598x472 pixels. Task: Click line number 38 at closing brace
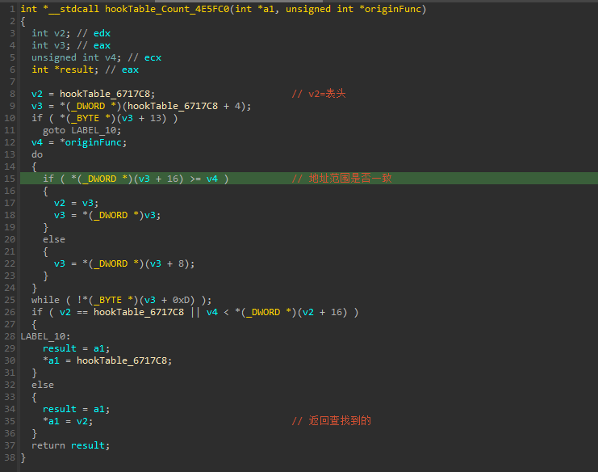click(9, 457)
